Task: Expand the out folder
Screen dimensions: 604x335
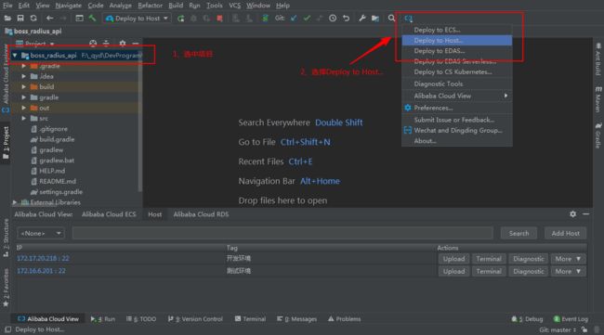Action: click(24, 108)
